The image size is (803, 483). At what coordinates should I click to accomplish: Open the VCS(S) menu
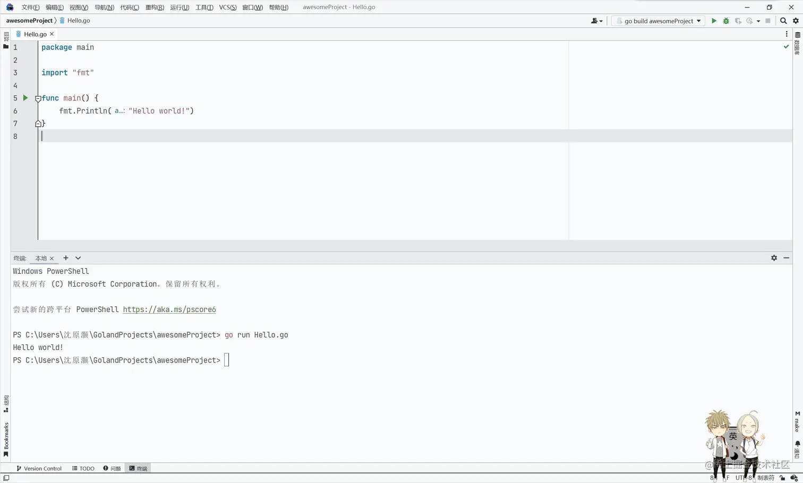coord(227,7)
